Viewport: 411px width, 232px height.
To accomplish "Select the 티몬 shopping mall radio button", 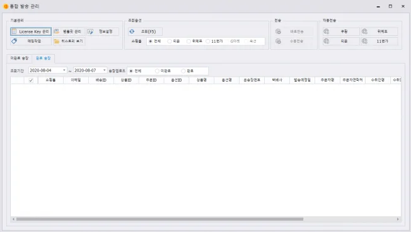I will 170,41.
